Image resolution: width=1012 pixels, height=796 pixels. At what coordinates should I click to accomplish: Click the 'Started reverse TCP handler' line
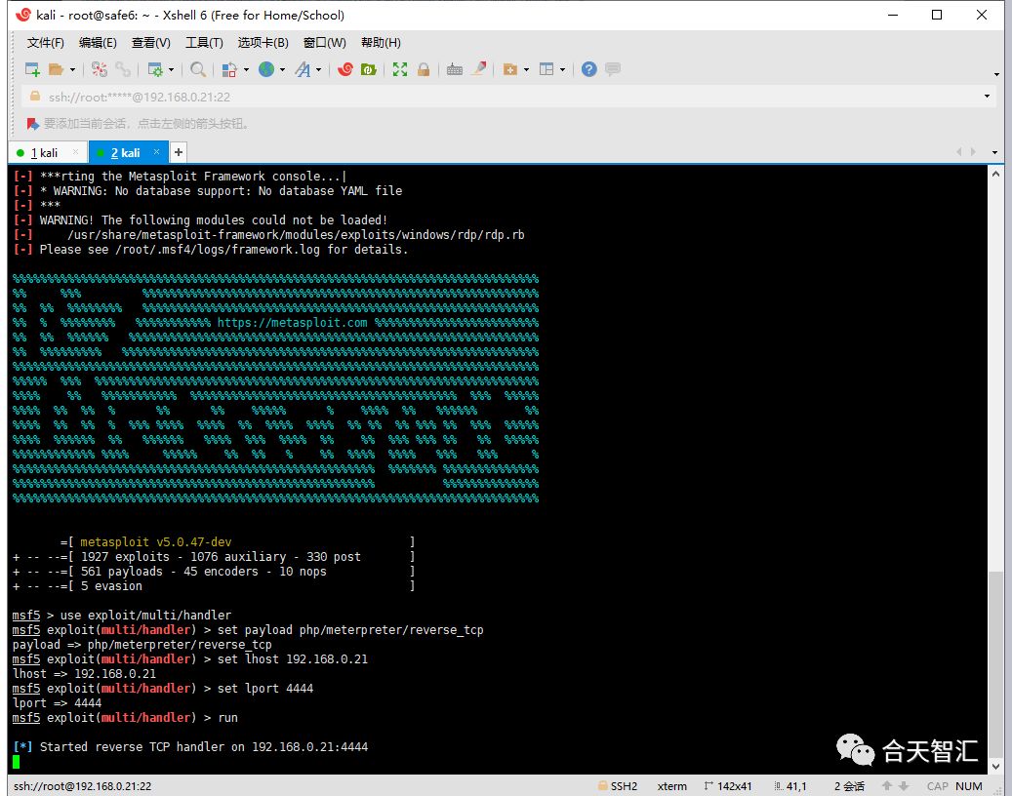(x=191, y=747)
